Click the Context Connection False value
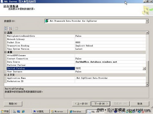This screenshot has height=114, width=153. pyautogui.click(x=78, y=59)
